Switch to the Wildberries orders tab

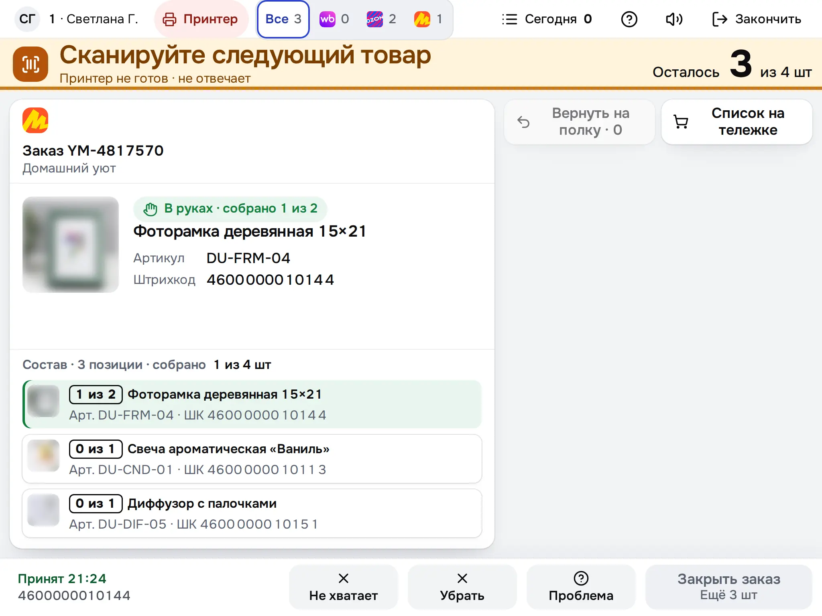[334, 19]
